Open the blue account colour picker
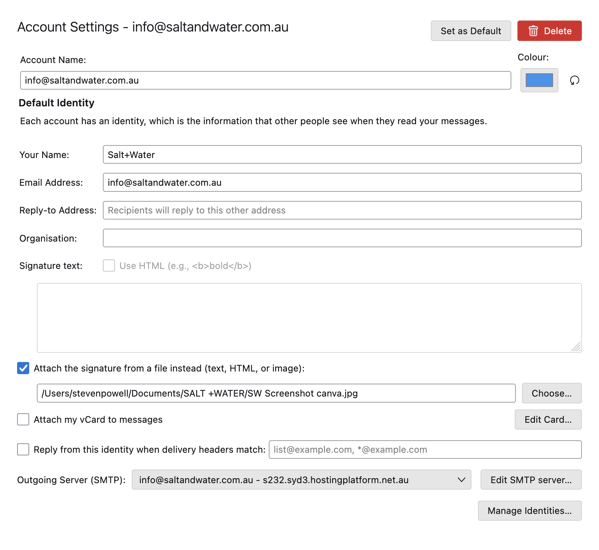 click(539, 80)
